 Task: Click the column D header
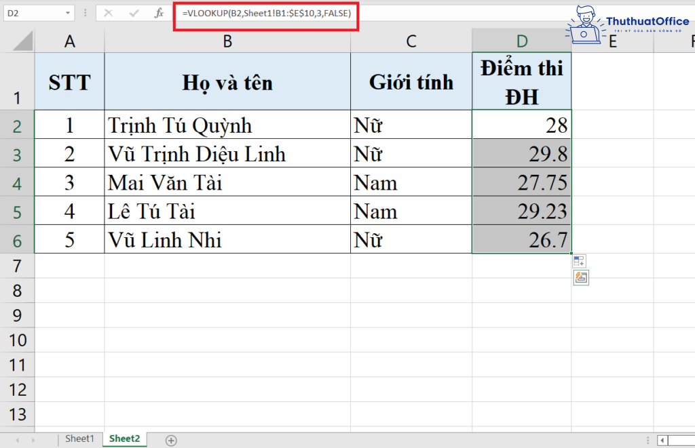click(x=521, y=41)
